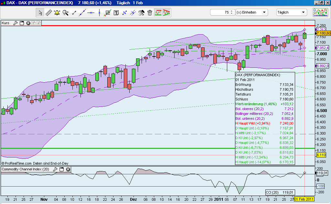331x204 pixels.
Task: Toggle the green line-chart display mode
Action: coord(158,13)
